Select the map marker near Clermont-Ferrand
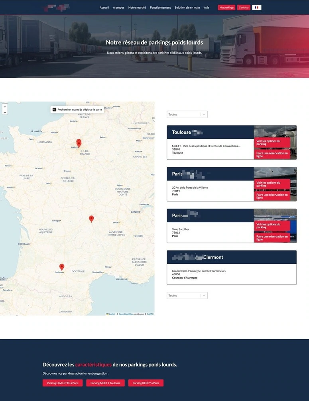 coord(91,218)
